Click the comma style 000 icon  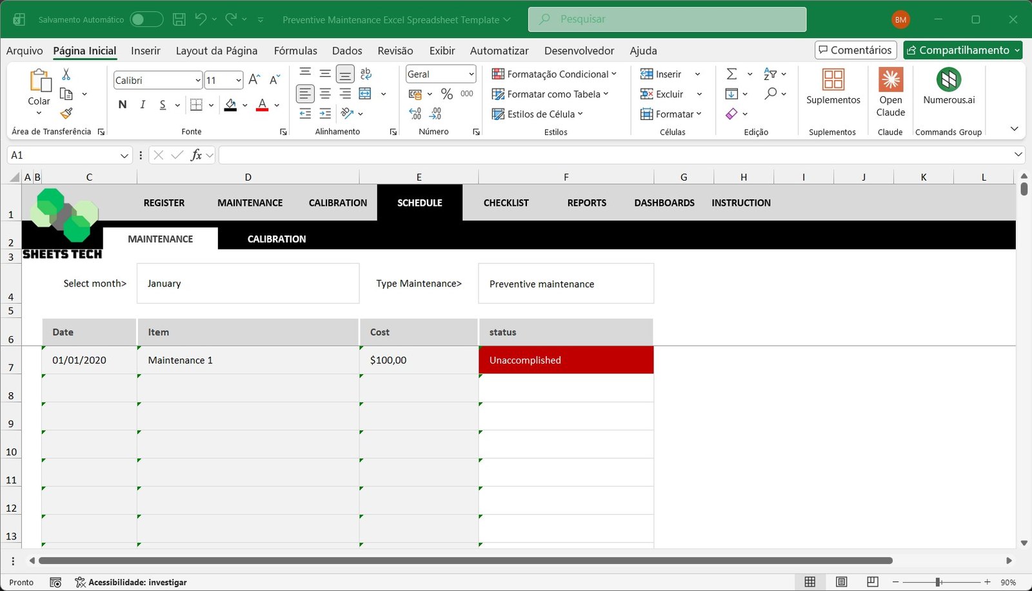tap(466, 94)
